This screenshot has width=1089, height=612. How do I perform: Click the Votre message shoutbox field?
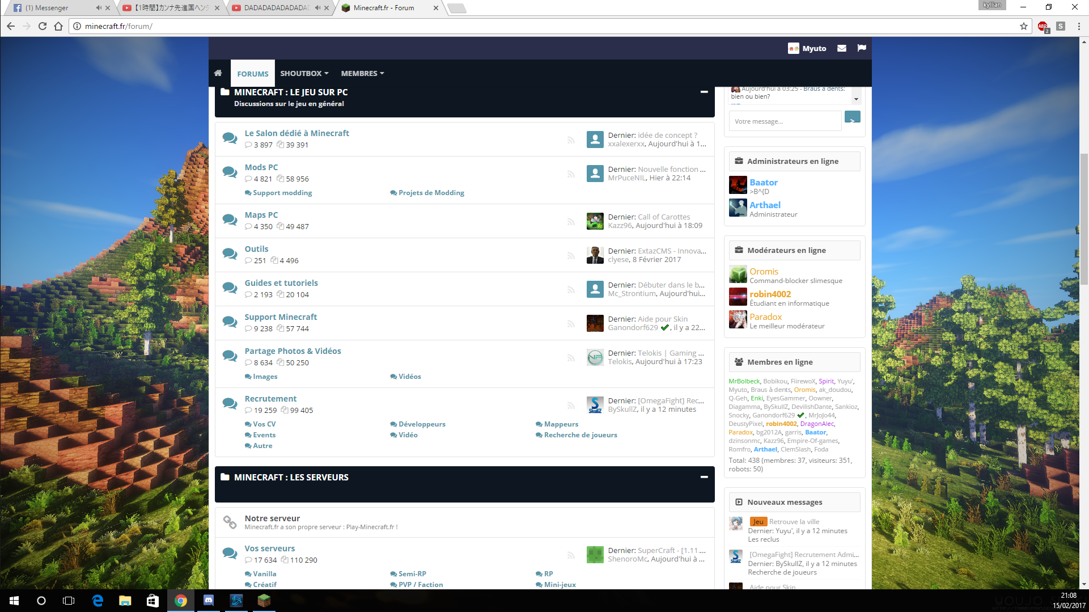[x=785, y=121]
